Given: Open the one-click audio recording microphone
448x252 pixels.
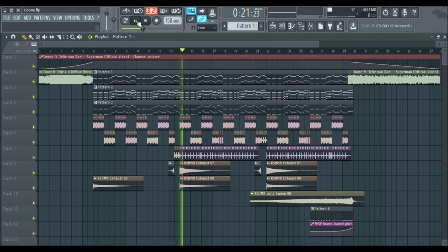Looking at the screenshot, I should (x=405, y=13).
